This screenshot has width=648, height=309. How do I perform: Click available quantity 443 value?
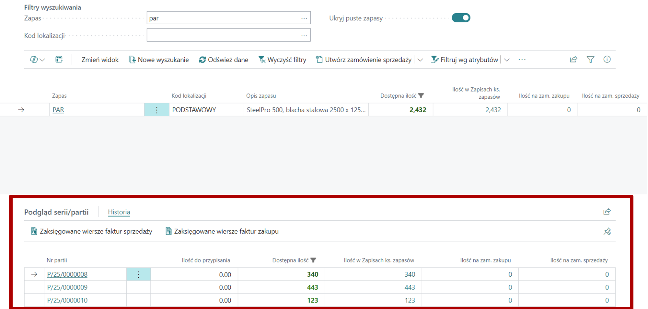[313, 287]
